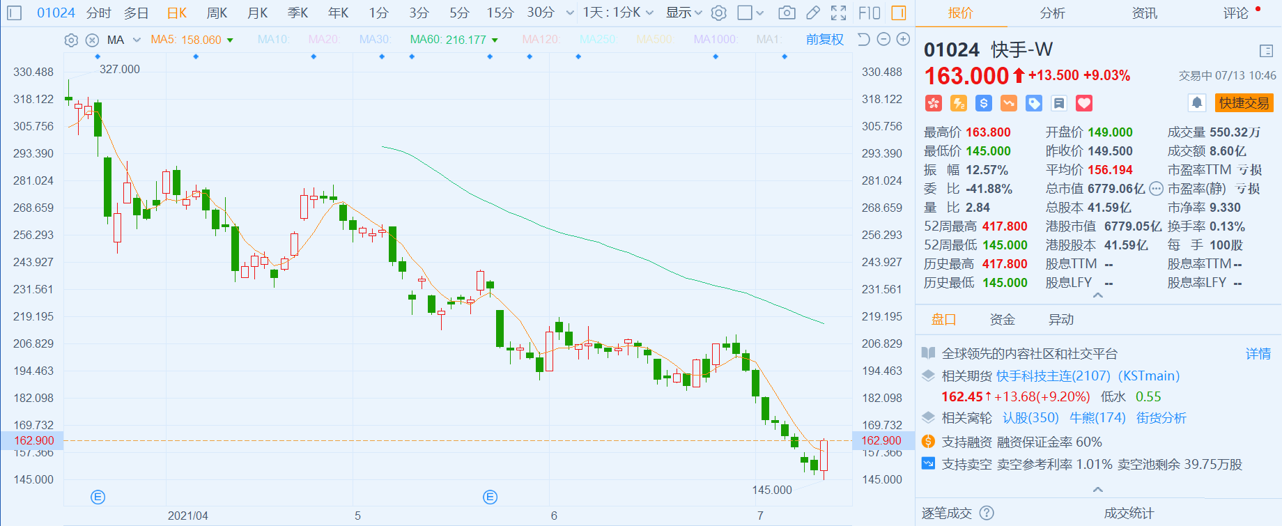Switch to the 周K chart tab

217,13
